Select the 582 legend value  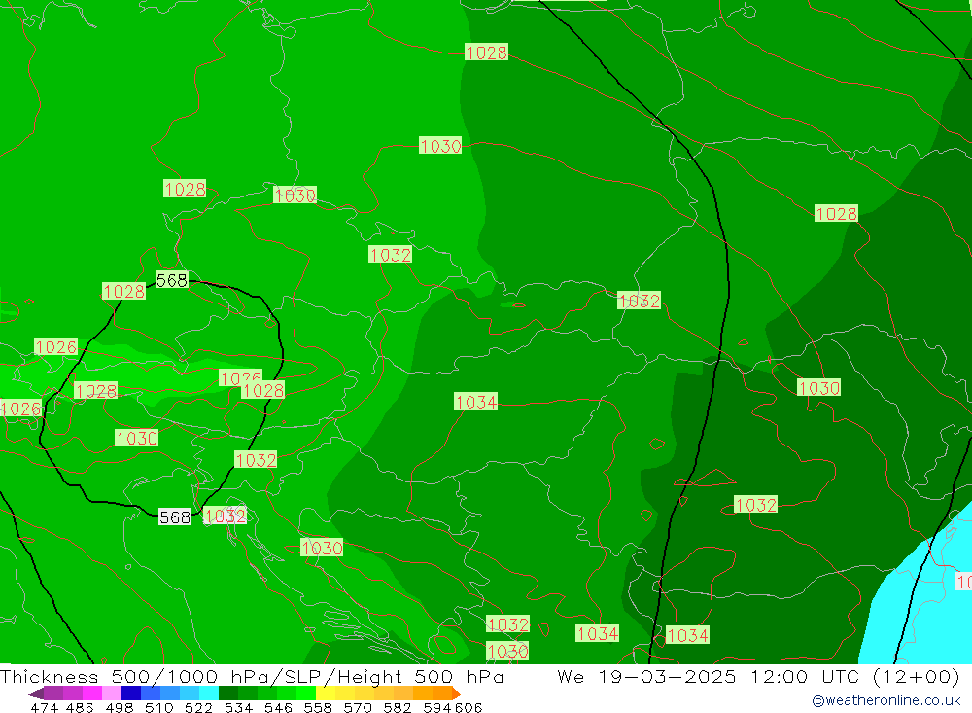pos(398,708)
